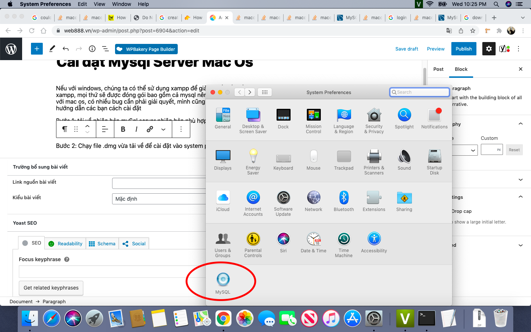Go back in System Preferences
The image size is (531, 332).
pos(240,92)
